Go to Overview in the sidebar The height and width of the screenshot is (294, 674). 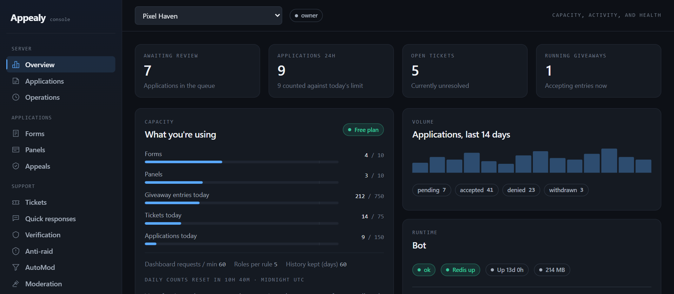(61, 65)
